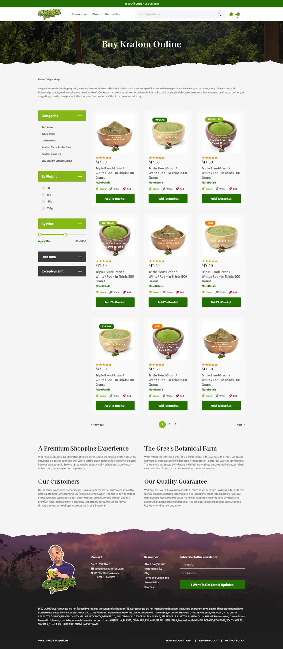Open the user account icon

coord(231,14)
